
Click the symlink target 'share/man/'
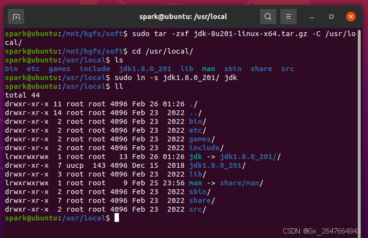[x=241, y=183]
